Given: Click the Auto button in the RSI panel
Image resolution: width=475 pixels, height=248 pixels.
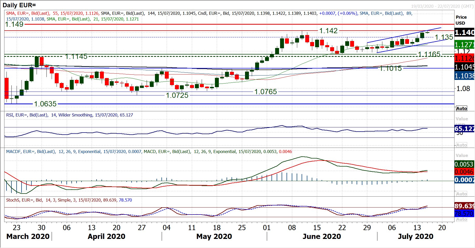Looking at the screenshot, I should click(461, 145).
